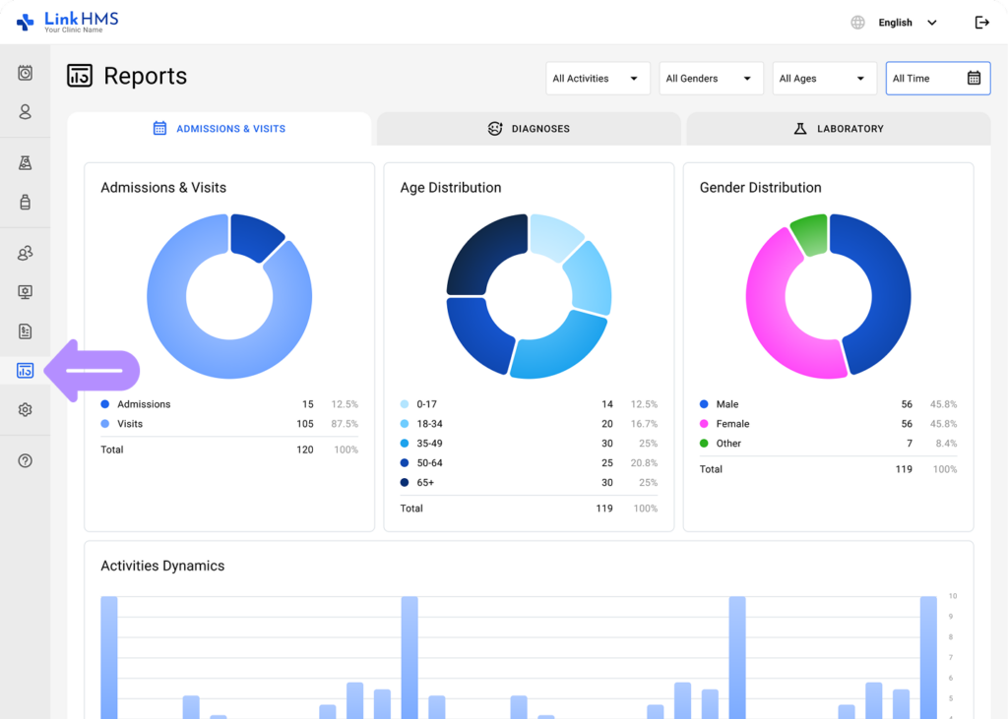1008x719 pixels.
Task: Click the pharmacy medicine bottle sidebar icon
Action: (24, 201)
